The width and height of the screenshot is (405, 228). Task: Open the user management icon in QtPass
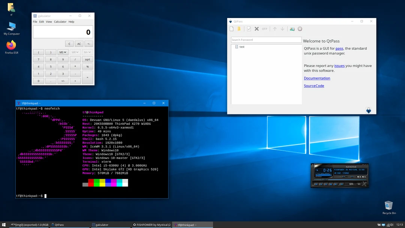292,28
